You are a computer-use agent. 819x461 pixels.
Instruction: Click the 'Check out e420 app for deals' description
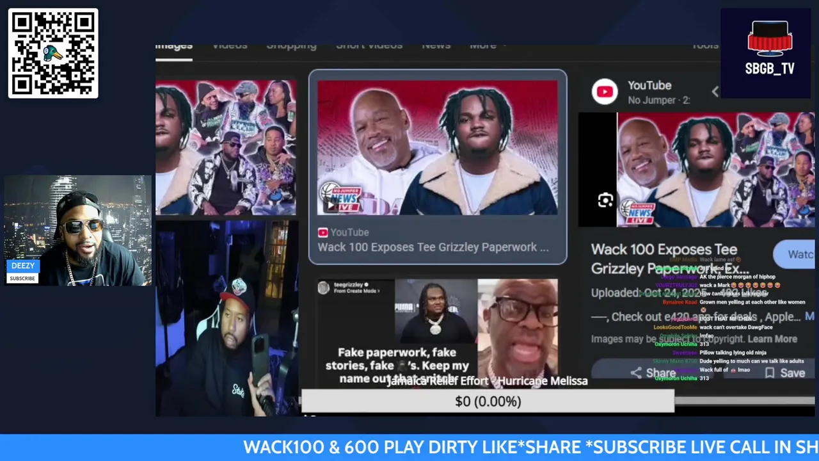tap(694, 317)
